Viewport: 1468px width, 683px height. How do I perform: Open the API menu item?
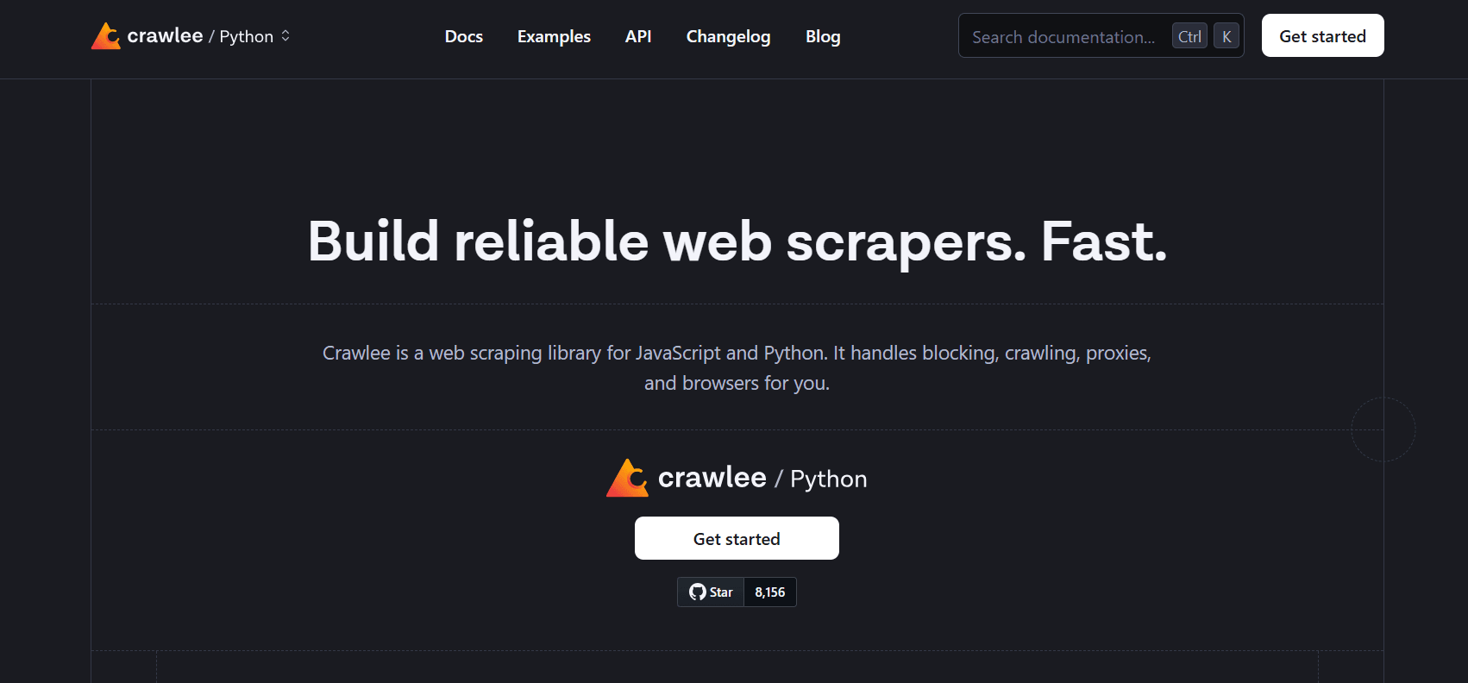coord(638,36)
